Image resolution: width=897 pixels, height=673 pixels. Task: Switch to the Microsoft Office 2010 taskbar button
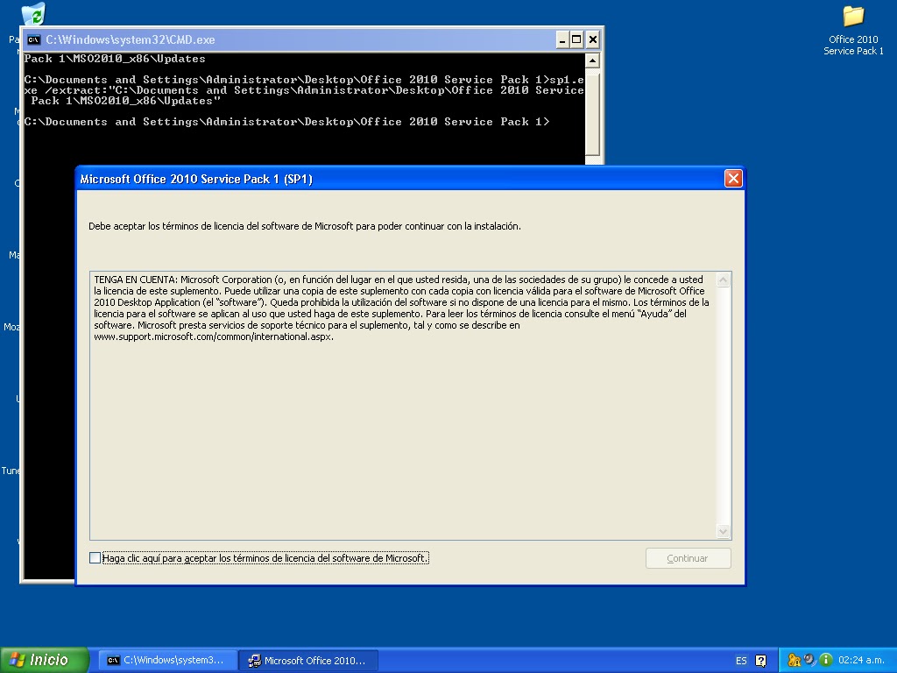point(308,660)
